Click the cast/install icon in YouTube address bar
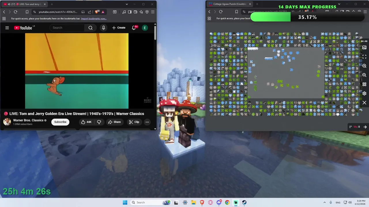The height and width of the screenshot is (207, 369). point(83,12)
